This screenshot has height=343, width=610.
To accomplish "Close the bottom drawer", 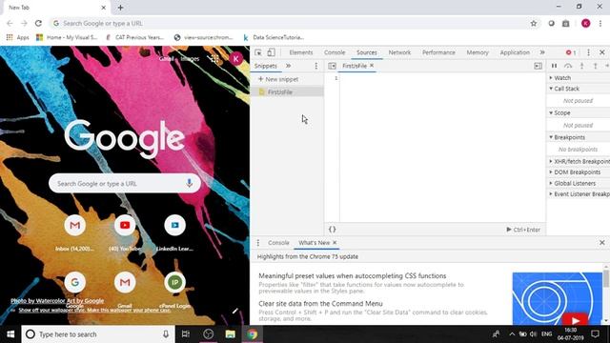I will point(601,243).
